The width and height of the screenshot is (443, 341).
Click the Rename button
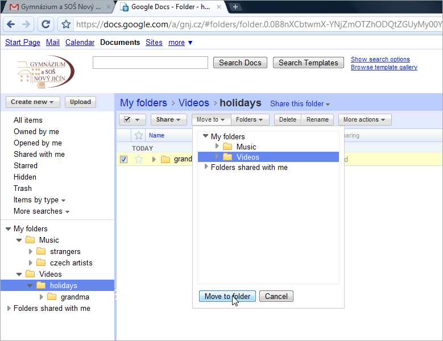(317, 120)
